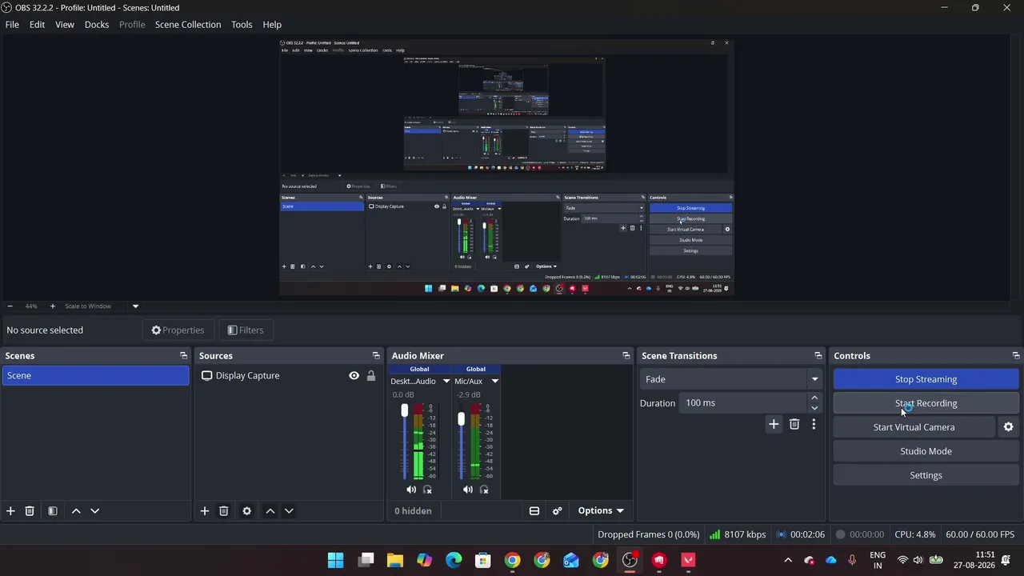Open the Audio Mixer Options dropdown

click(x=601, y=511)
